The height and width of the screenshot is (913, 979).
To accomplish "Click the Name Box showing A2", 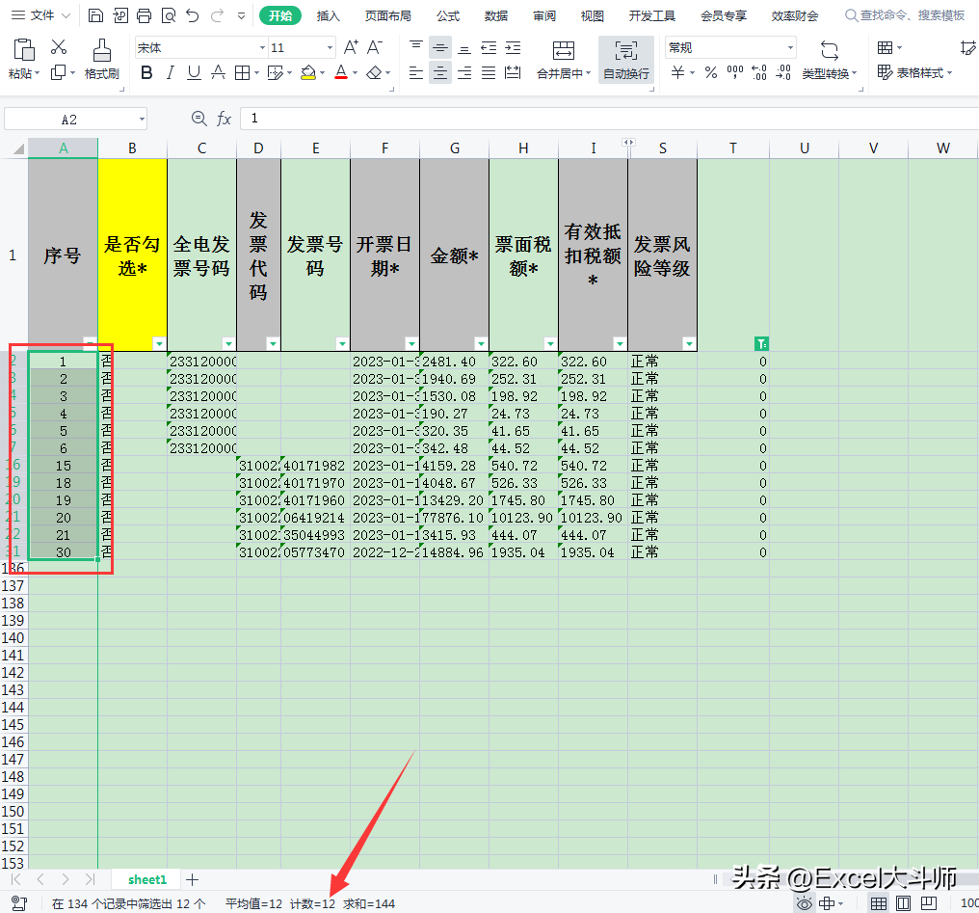I will (75, 119).
